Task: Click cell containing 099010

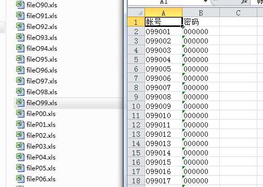Action: point(164,116)
